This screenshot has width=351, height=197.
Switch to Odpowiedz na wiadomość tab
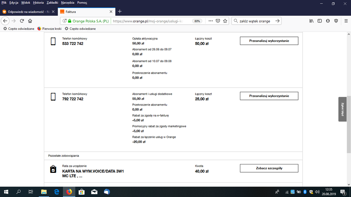click(28, 12)
